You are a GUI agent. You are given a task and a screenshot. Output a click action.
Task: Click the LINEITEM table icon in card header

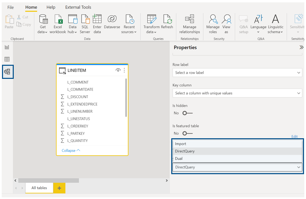pos(62,70)
